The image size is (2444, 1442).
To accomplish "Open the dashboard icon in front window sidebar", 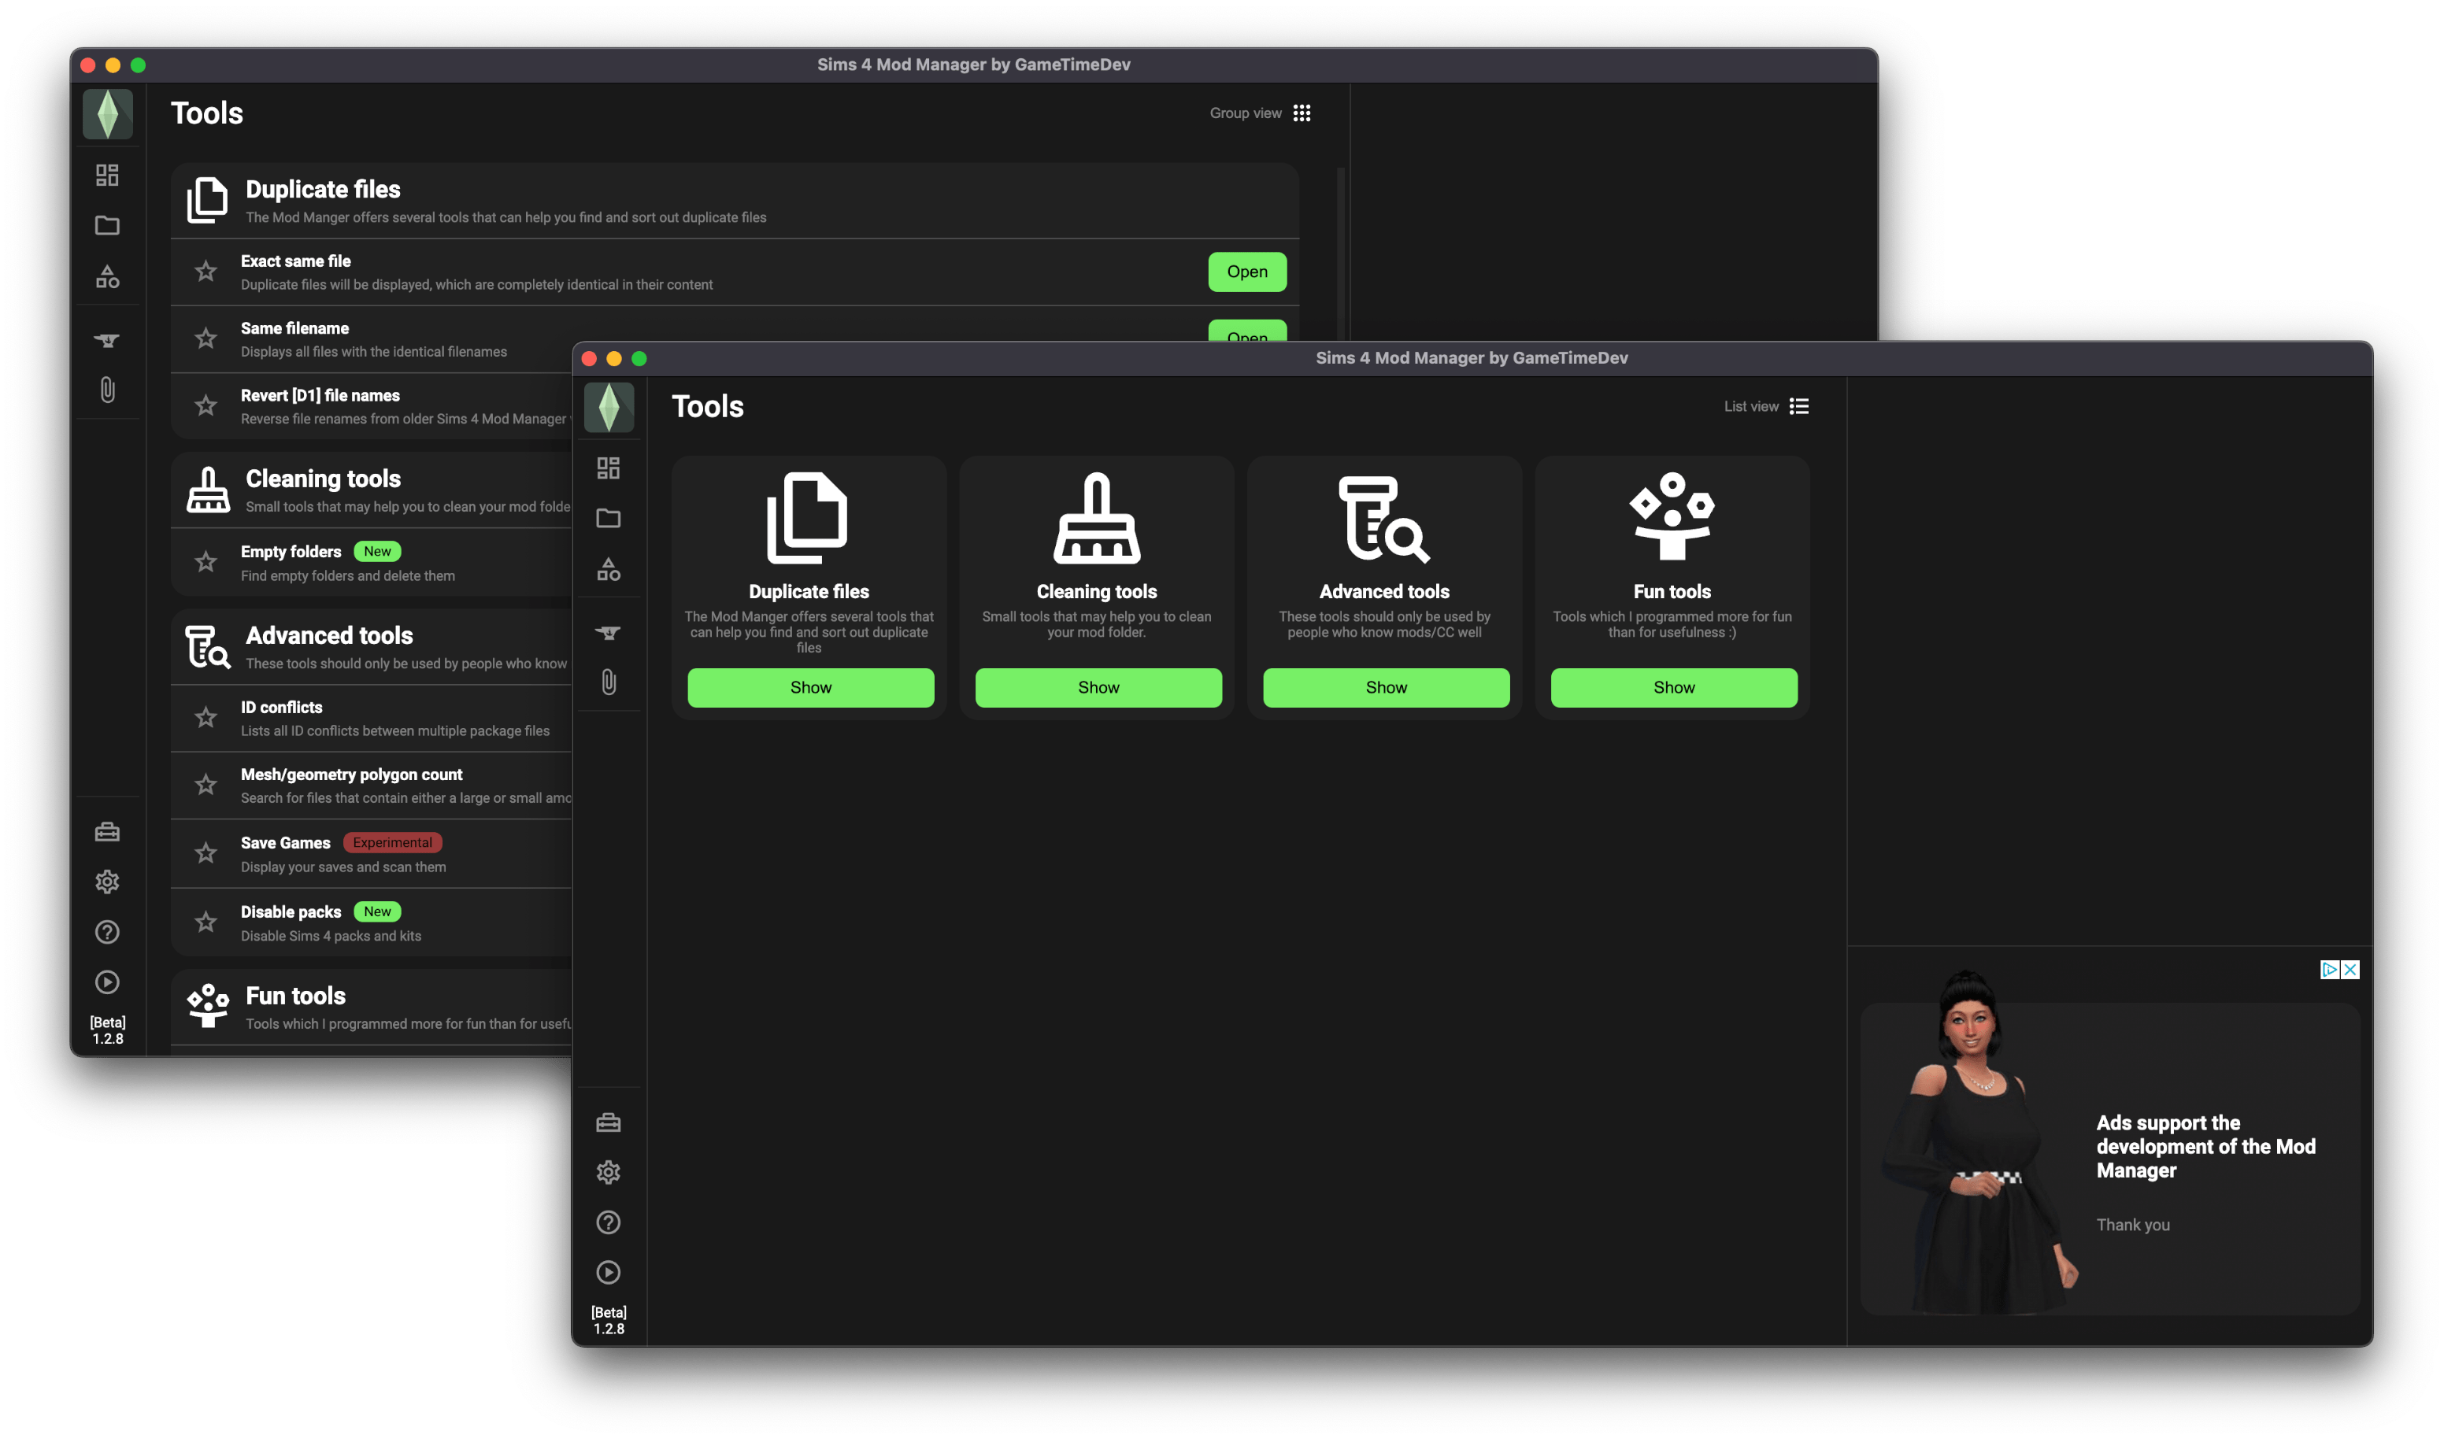I will pos(609,468).
